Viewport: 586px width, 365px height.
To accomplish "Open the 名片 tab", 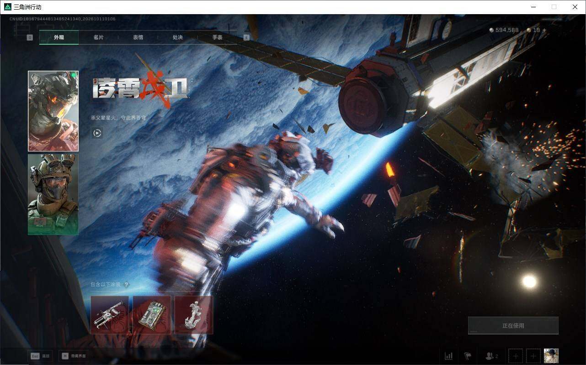I will click(98, 37).
